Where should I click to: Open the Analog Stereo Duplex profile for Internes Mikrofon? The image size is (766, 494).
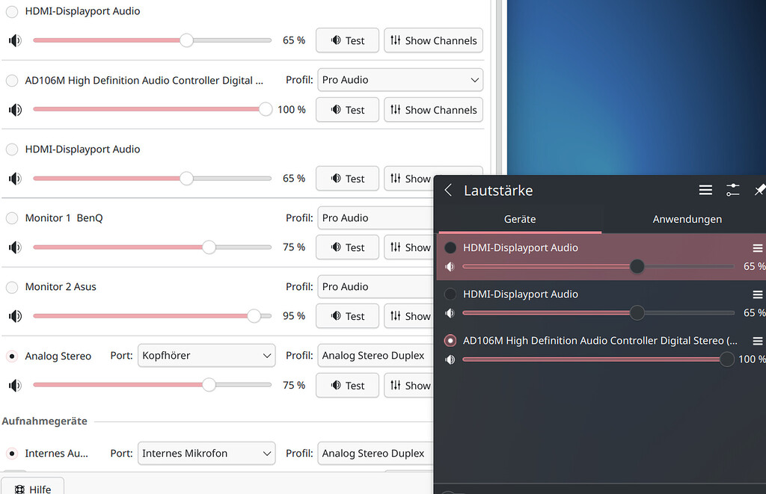pyautogui.click(x=375, y=453)
